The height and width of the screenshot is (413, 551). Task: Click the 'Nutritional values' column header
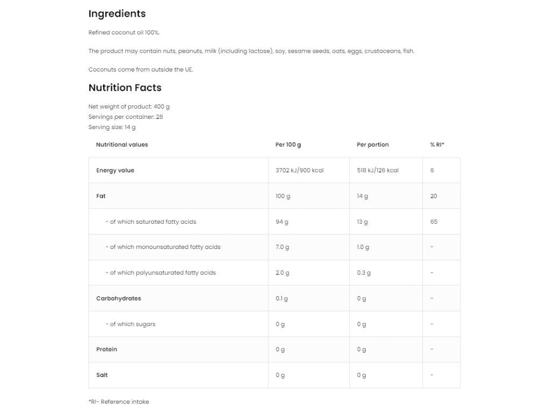pyautogui.click(x=122, y=145)
